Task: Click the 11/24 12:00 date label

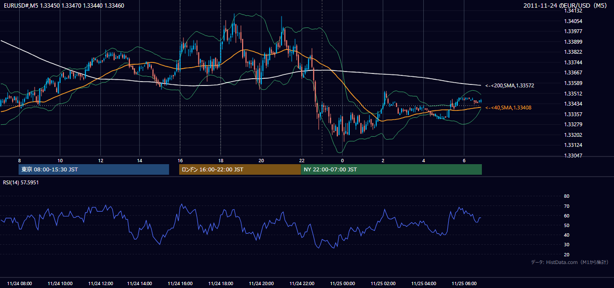Action: pos(100,284)
